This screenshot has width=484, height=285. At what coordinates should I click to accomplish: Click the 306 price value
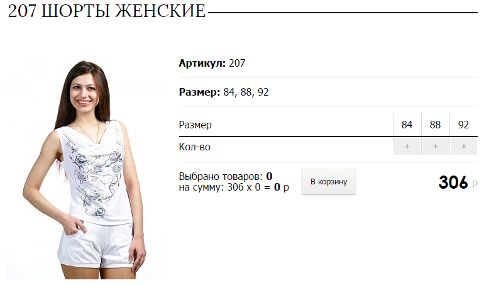(453, 182)
